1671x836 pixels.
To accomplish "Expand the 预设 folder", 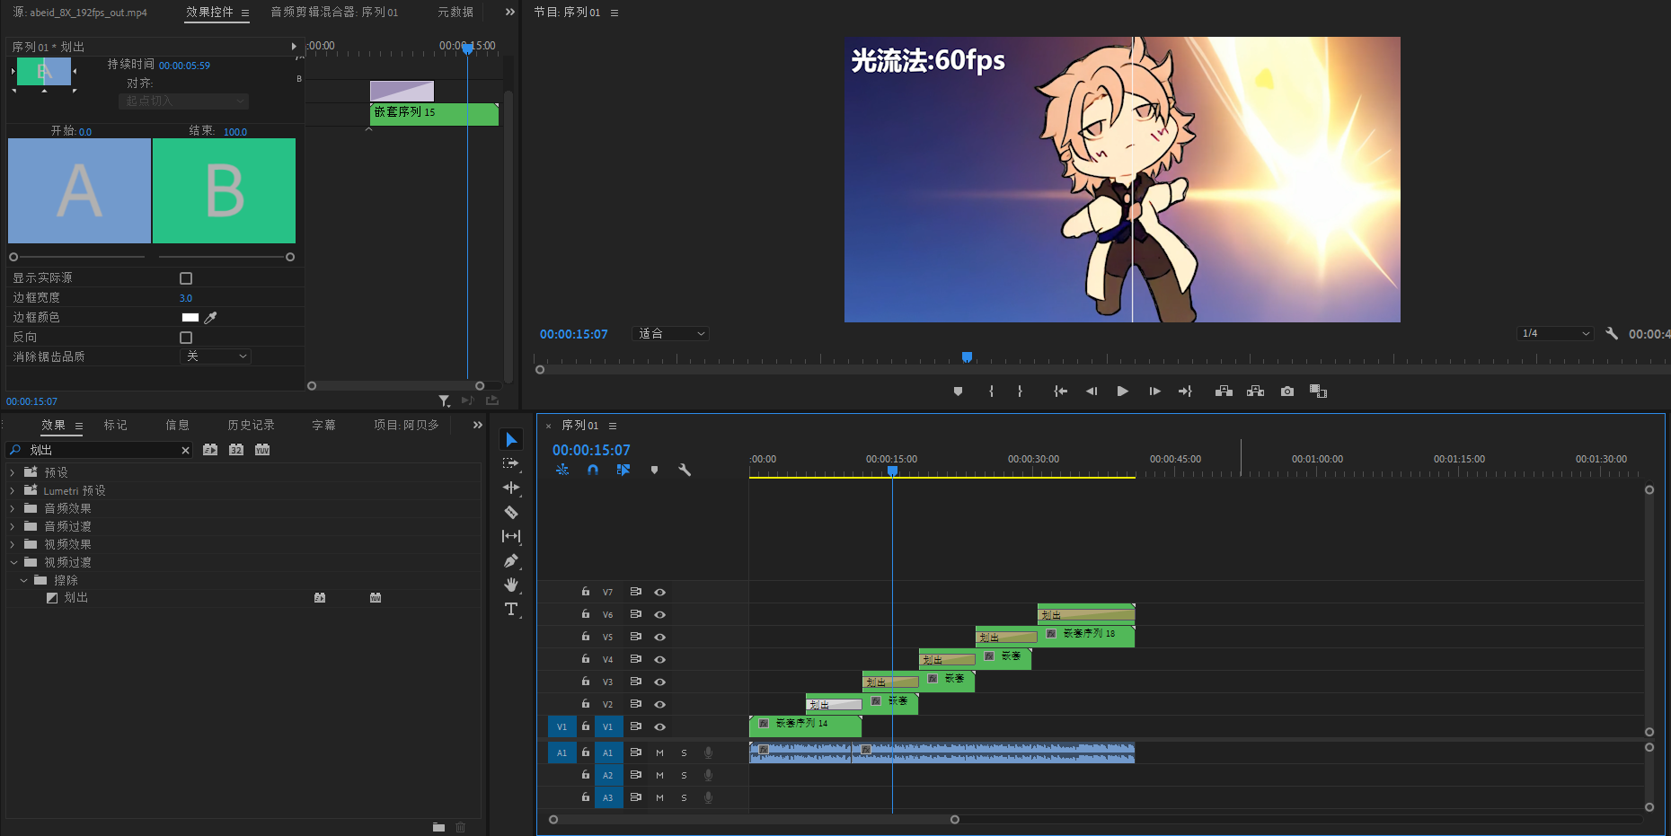I will pyautogui.click(x=13, y=472).
